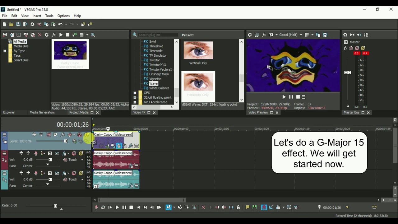Expand the OFX folder in plug-in tree
Viewport: 398px width, 224px height.
coord(135,93)
